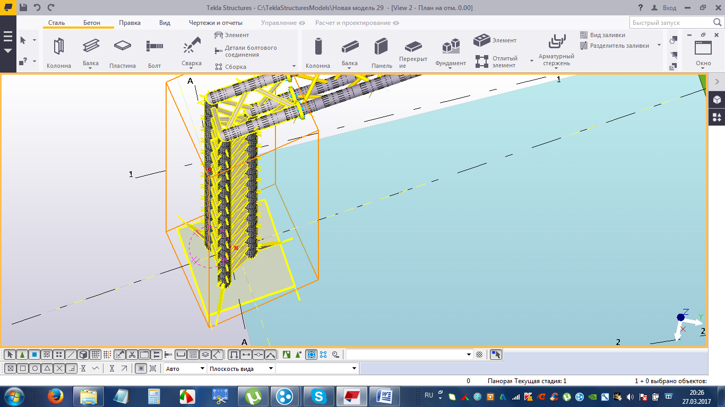Open the Чертежи и отчеты tab
The width and height of the screenshot is (725, 407).
pyautogui.click(x=215, y=23)
